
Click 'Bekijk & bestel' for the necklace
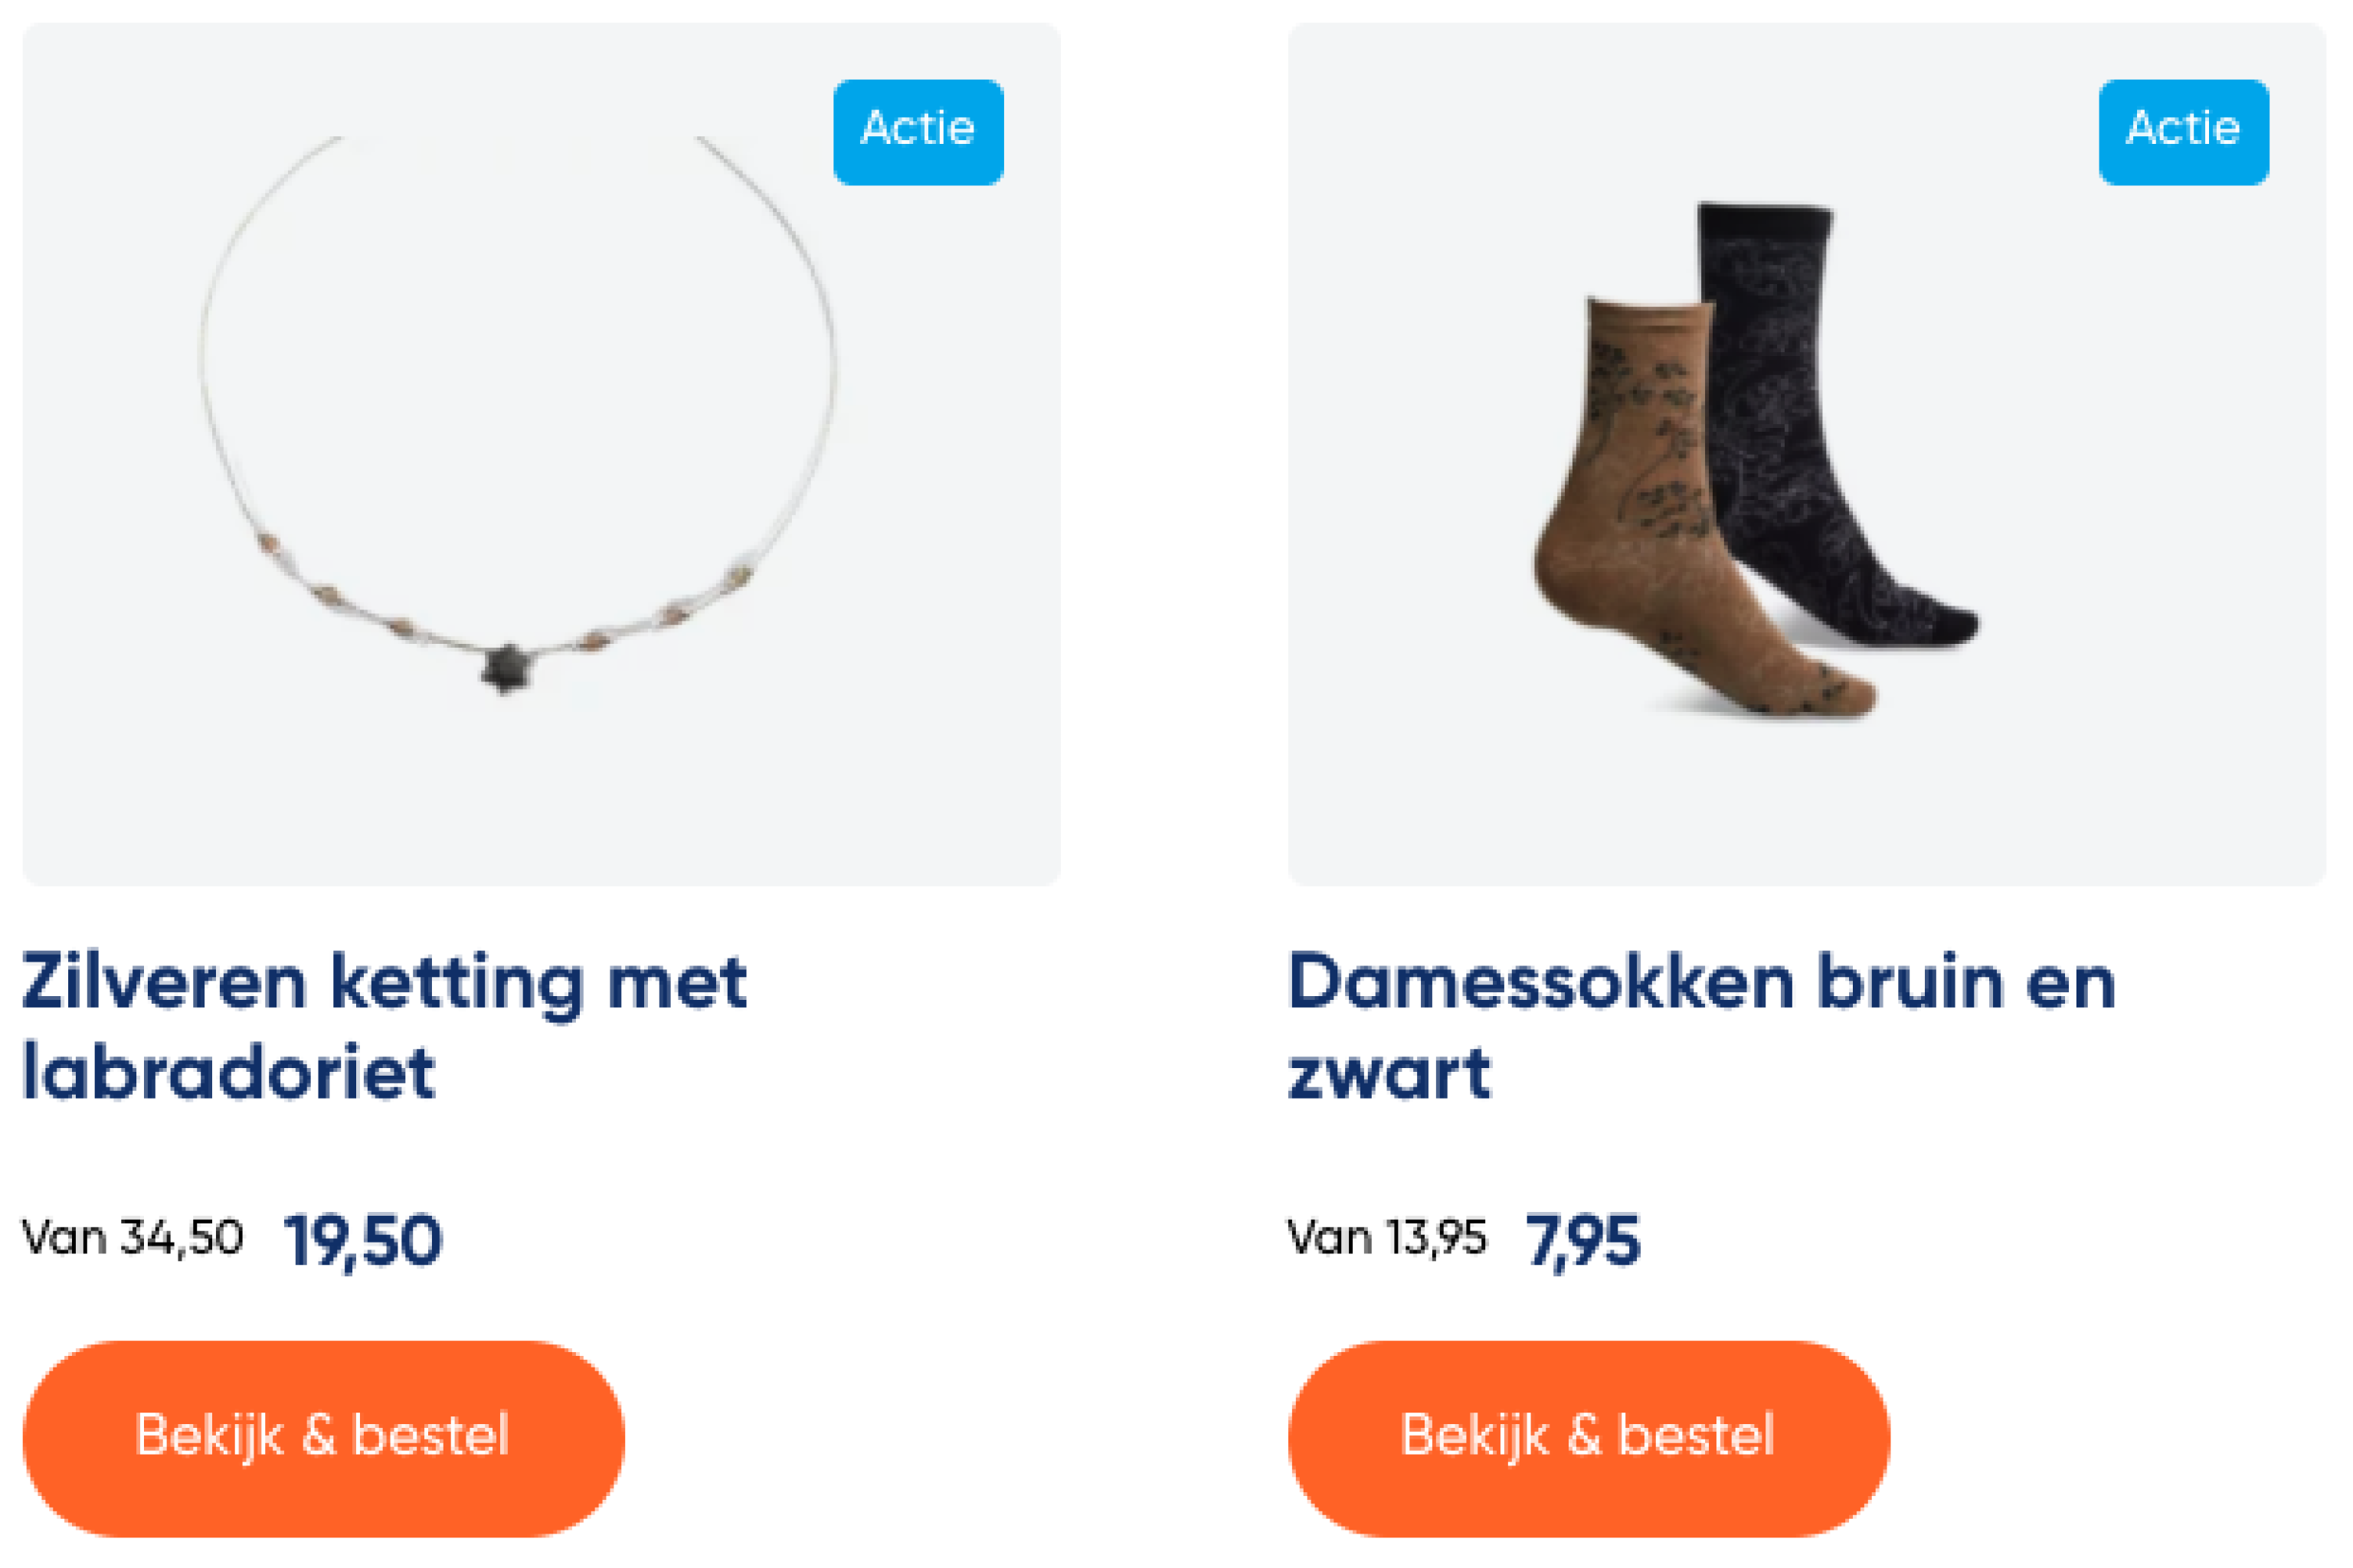pyautogui.click(x=323, y=1438)
